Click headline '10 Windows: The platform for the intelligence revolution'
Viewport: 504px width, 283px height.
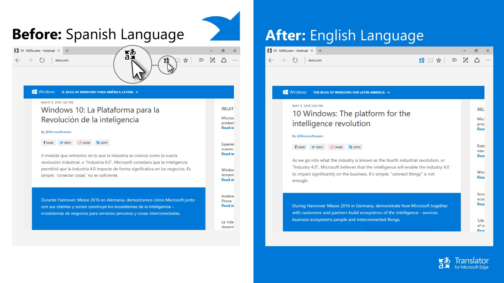point(351,119)
